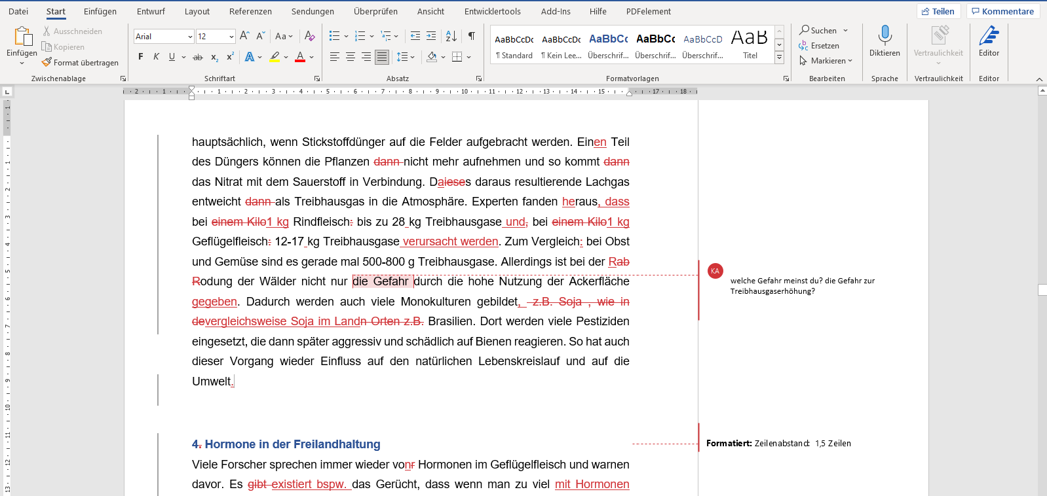Clear all formatting with eraser icon
This screenshot has height=496, width=1047.
(x=310, y=36)
